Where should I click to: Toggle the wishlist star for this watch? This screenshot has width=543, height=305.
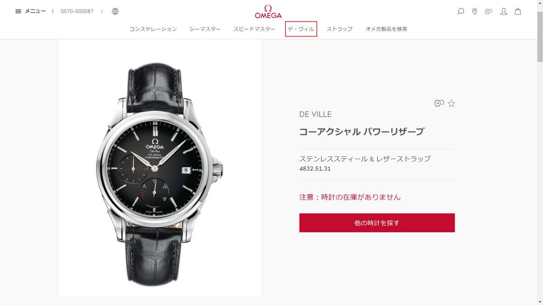[452, 103]
